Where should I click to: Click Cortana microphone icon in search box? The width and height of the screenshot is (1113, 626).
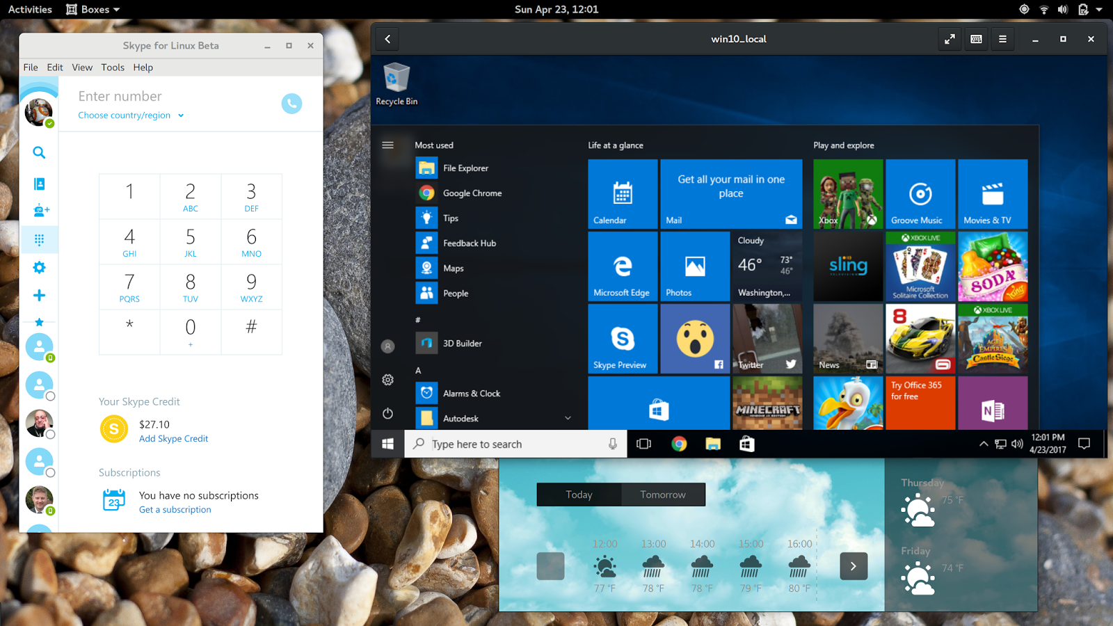click(612, 444)
